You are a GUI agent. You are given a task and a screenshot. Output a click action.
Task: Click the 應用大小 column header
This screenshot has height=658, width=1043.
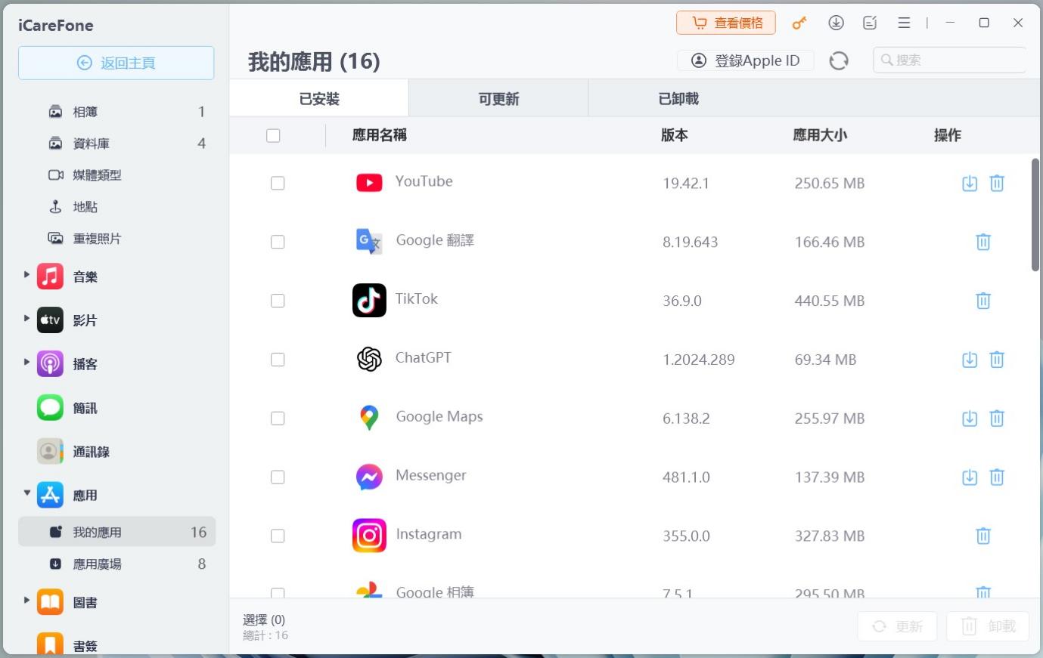click(820, 135)
